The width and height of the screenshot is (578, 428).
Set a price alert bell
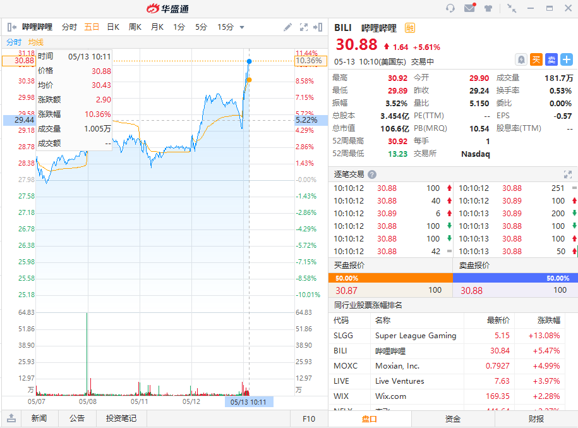(521, 59)
